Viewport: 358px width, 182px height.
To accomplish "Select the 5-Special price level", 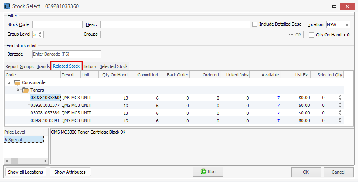I will [24, 140].
